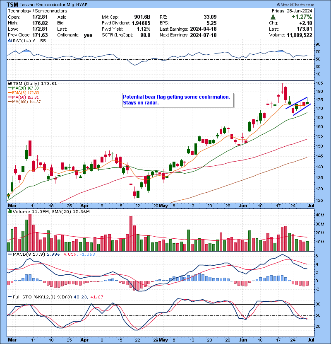Click the Mkt Cap value 901.6B
Viewport: 331px width, 344px height.
[x=142, y=17]
